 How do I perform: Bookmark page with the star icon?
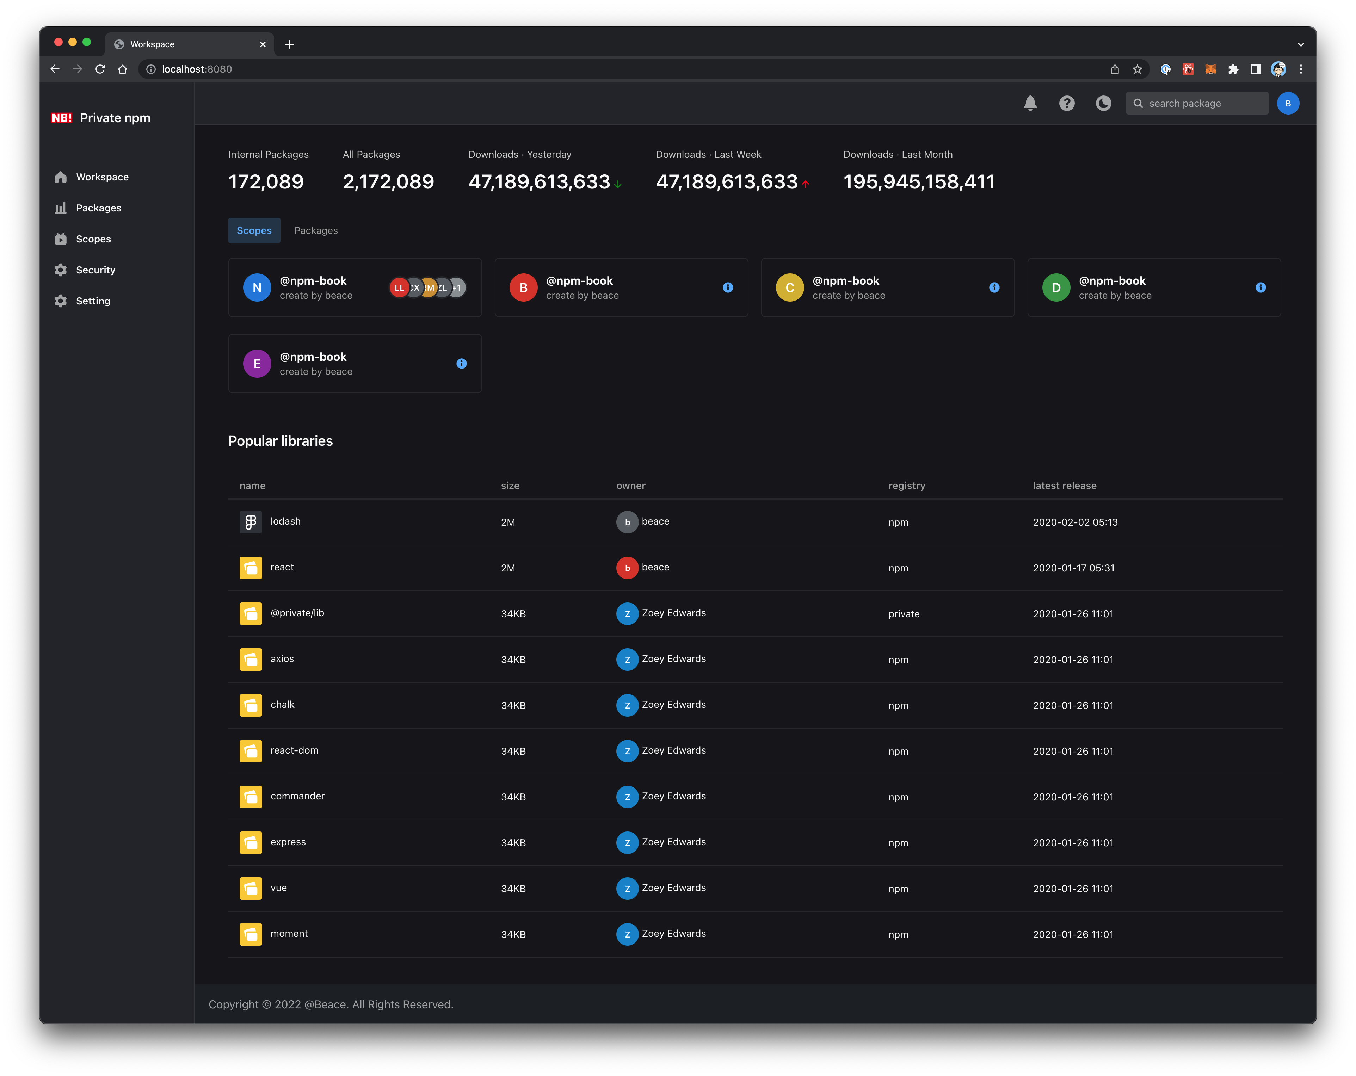(1137, 69)
